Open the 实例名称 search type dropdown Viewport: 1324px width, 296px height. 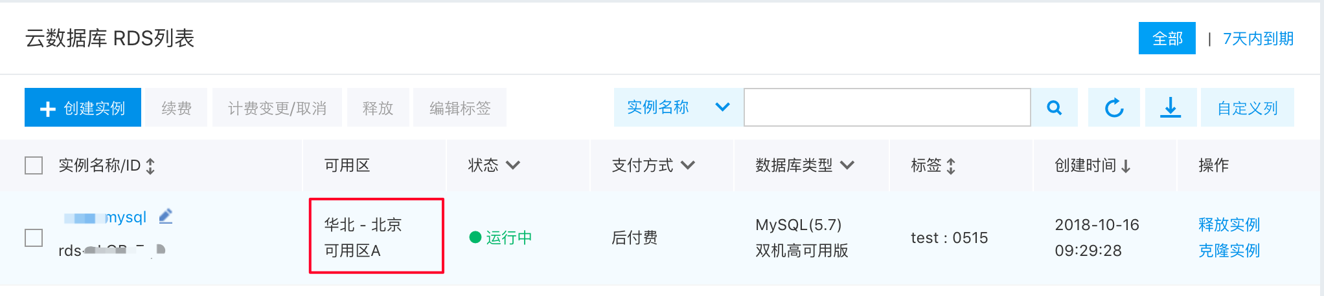tap(678, 107)
